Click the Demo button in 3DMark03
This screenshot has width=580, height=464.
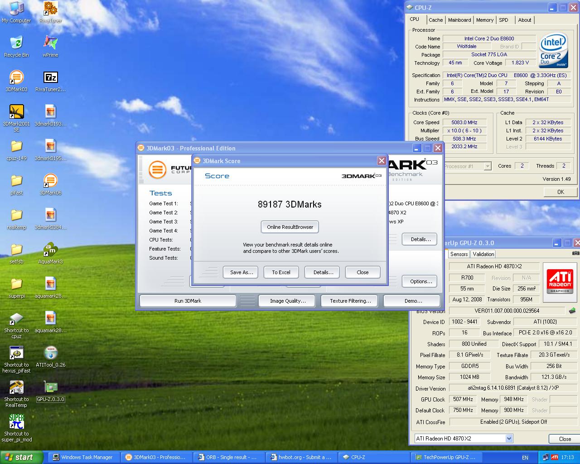[x=411, y=301]
